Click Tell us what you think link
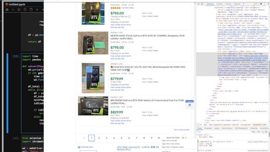The image size is (270, 152). point(182,130)
